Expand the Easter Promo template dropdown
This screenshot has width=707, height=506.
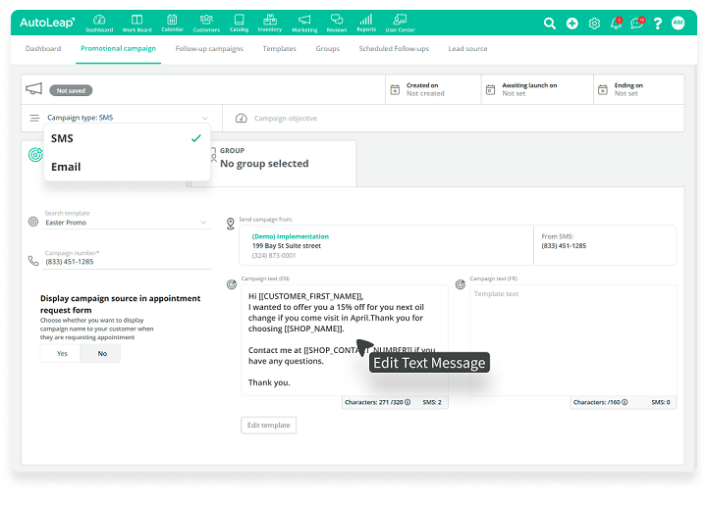point(203,223)
